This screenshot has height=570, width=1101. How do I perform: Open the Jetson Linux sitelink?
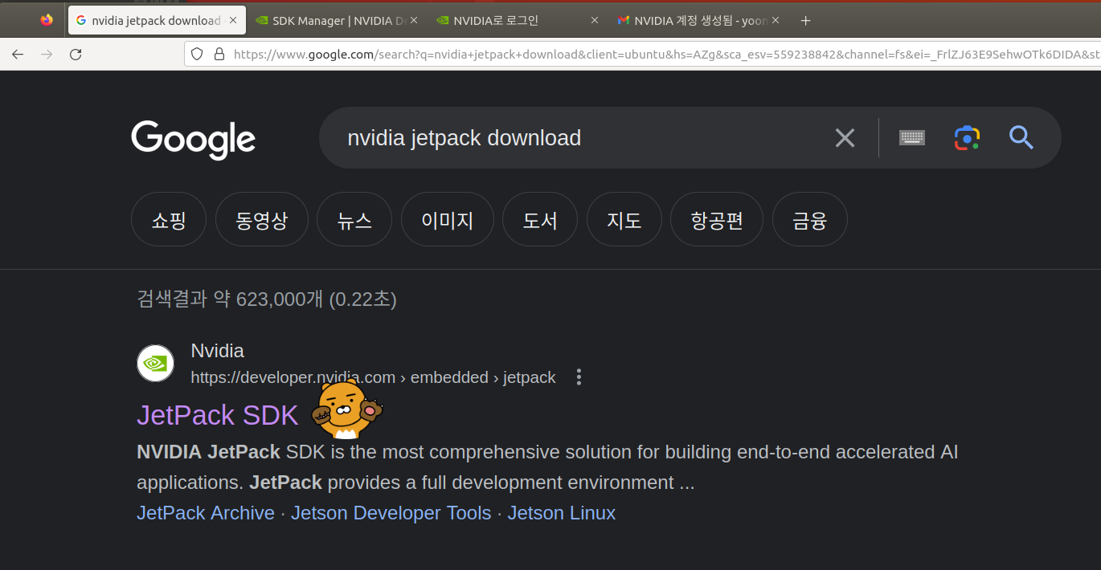562,513
